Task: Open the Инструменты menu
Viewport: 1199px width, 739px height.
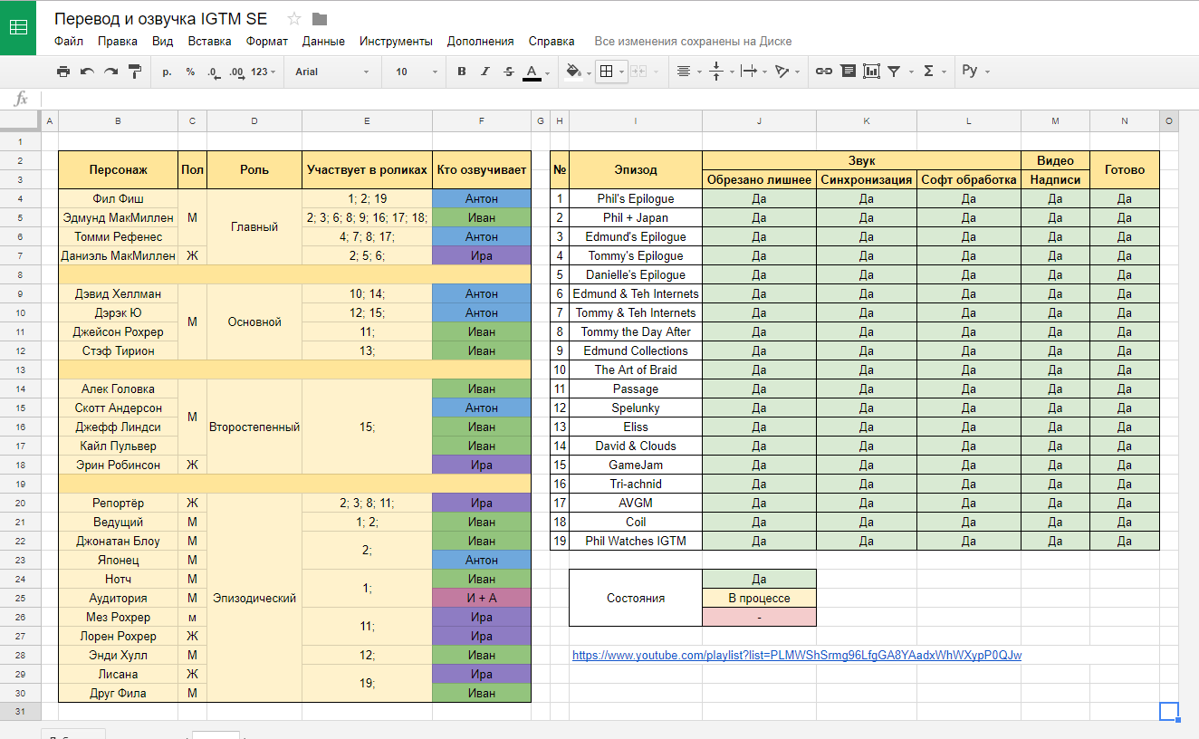Action: [x=396, y=41]
